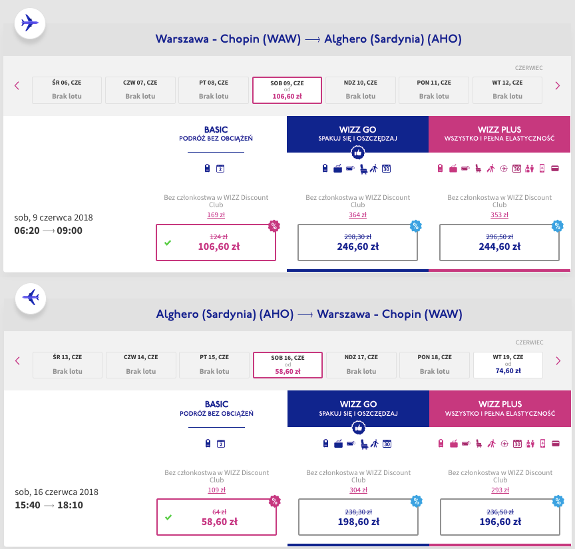Viewport: 575px width, 549px height.
Task: Click outbound WIZZ GO 30-day check-in icon
Action: 386,169
